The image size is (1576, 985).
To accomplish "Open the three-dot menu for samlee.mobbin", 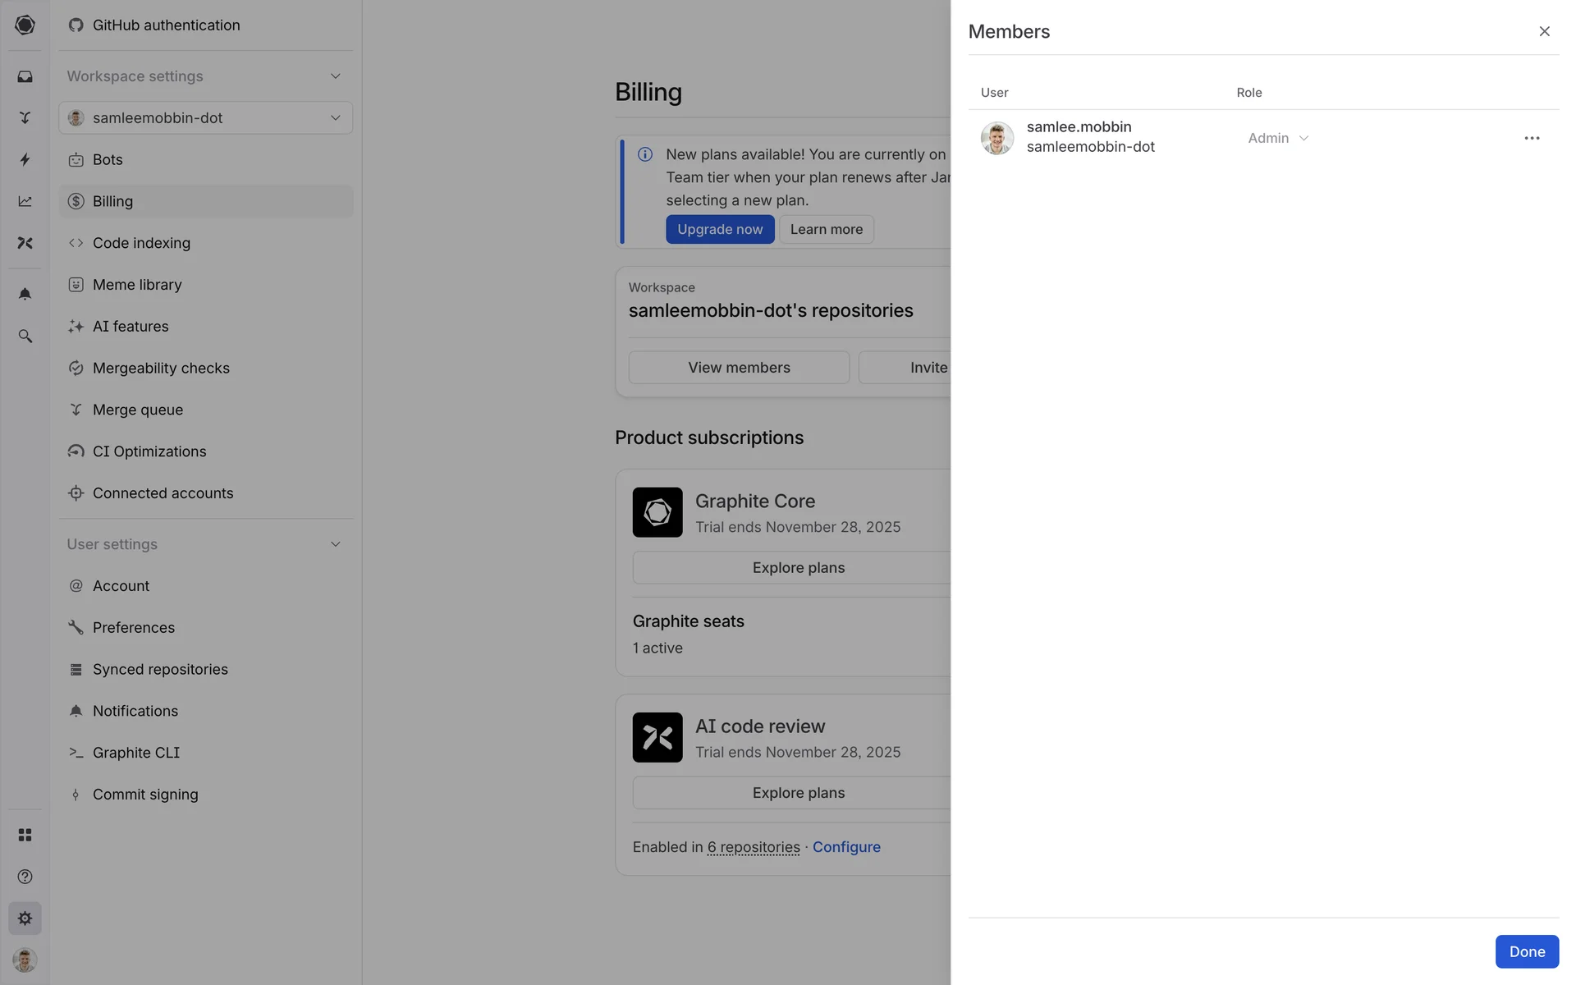I will (1532, 138).
